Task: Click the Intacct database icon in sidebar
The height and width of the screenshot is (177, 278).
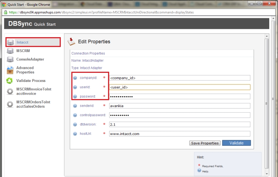Action: point(11,42)
